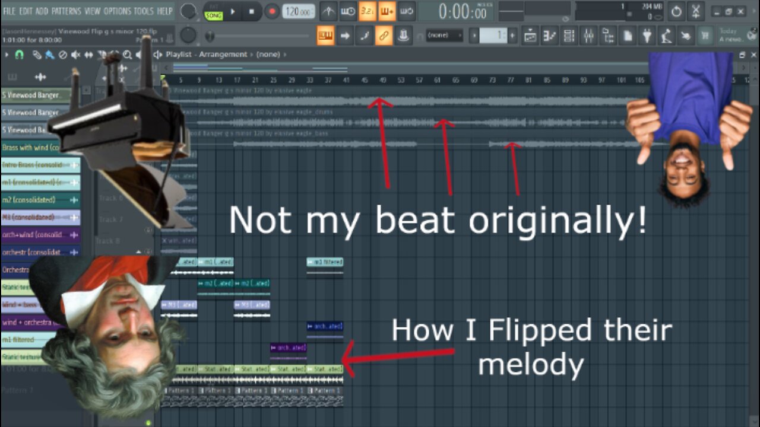Viewport: 760px width, 427px height.
Task: Select the Zoom magnifier tool
Action: coord(127,55)
